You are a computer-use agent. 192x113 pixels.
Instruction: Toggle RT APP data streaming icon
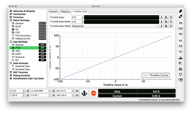point(181,69)
